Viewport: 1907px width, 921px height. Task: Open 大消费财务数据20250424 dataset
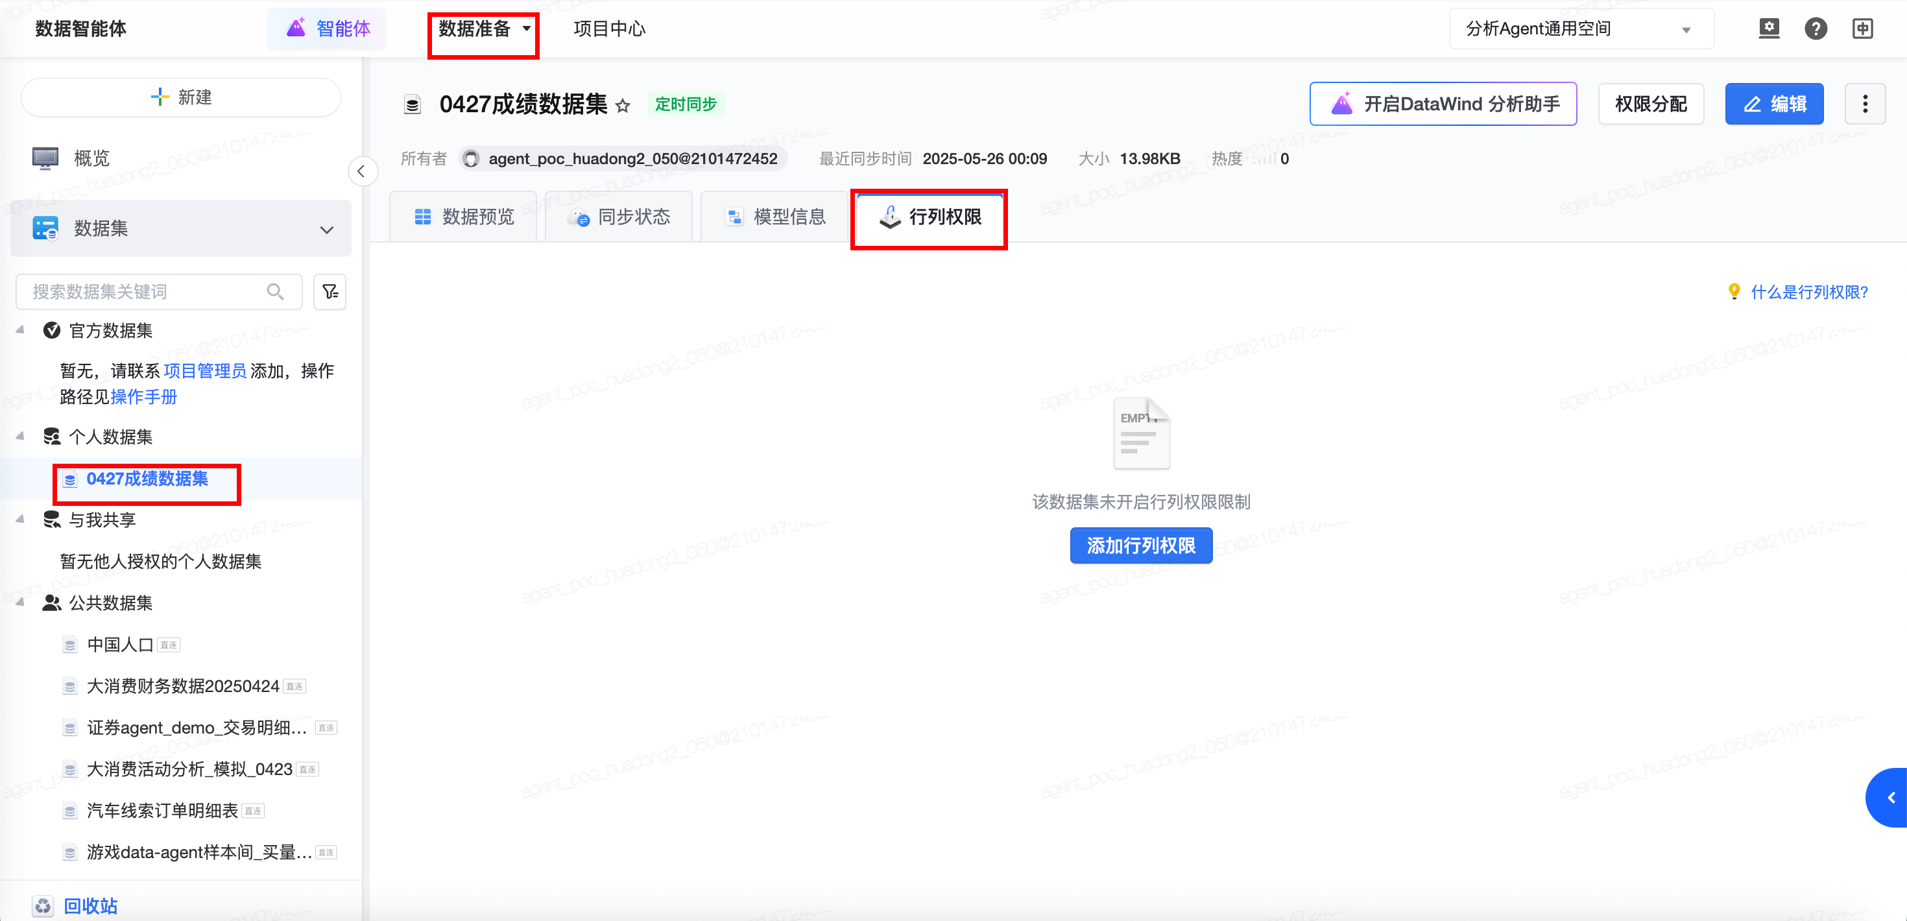[x=183, y=686]
